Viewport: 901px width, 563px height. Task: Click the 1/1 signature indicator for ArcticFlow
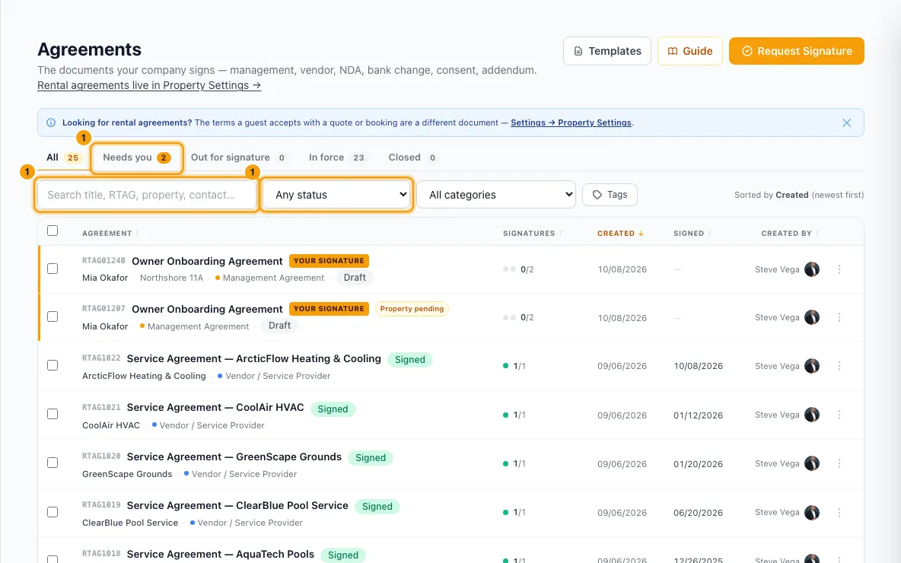click(x=514, y=366)
